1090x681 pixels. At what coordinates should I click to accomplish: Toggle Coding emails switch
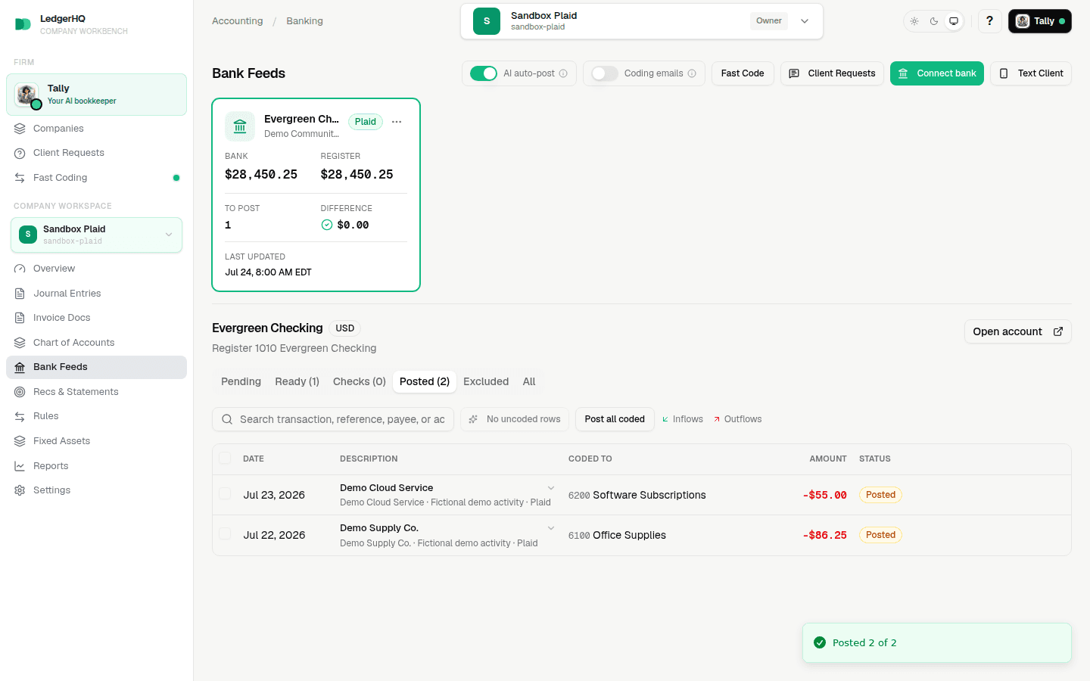click(x=605, y=73)
